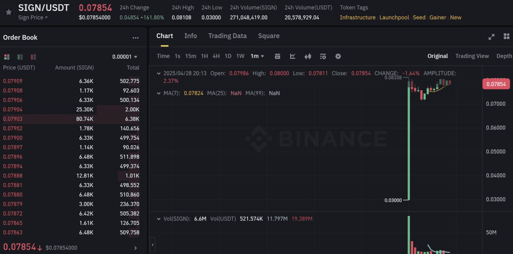Select sell order at price 0.07904

pyautogui.click(x=71, y=109)
